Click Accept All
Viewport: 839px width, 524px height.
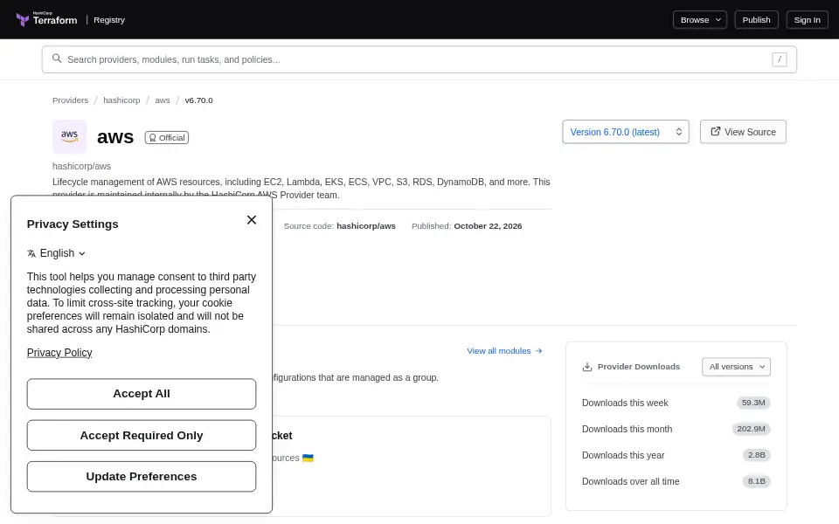(x=142, y=394)
